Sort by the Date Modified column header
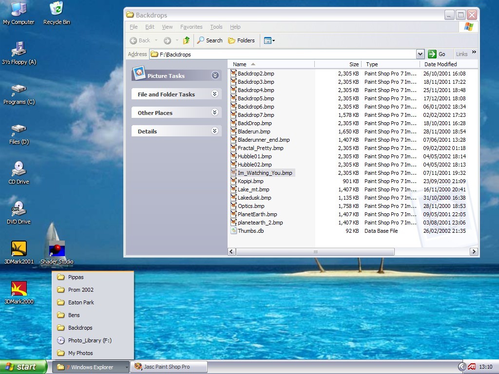 click(x=448, y=64)
